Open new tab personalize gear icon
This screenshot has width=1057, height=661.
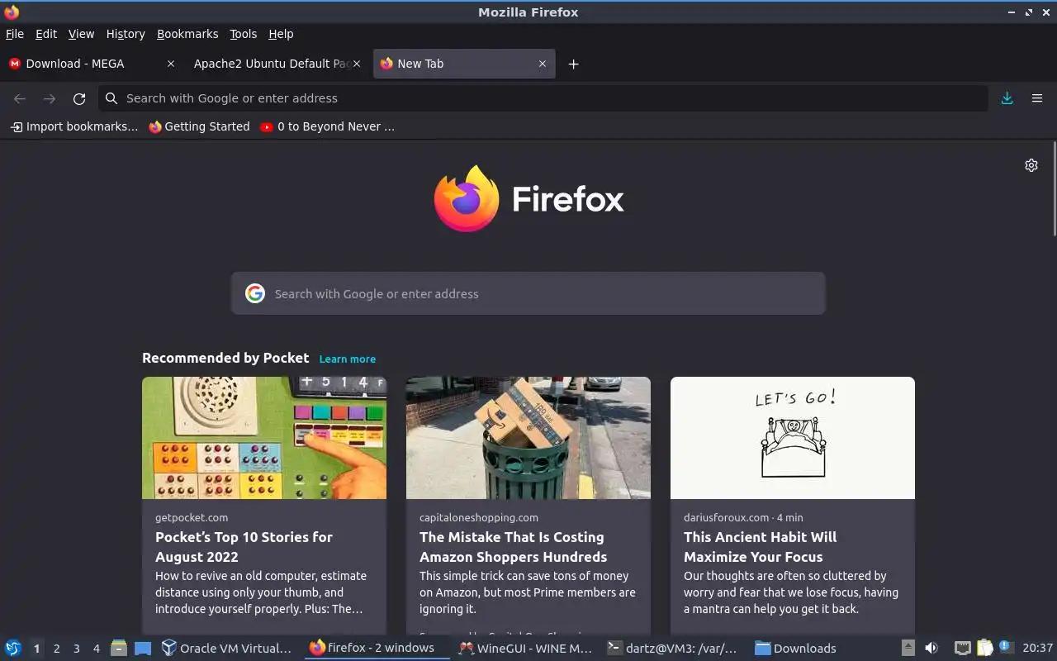(x=1031, y=165)
